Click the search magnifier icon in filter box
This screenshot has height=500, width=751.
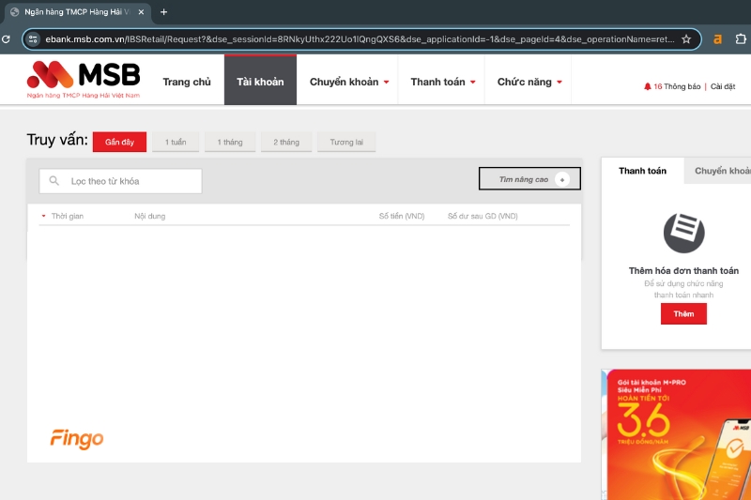pyautogui.click(x=54, y=181)
